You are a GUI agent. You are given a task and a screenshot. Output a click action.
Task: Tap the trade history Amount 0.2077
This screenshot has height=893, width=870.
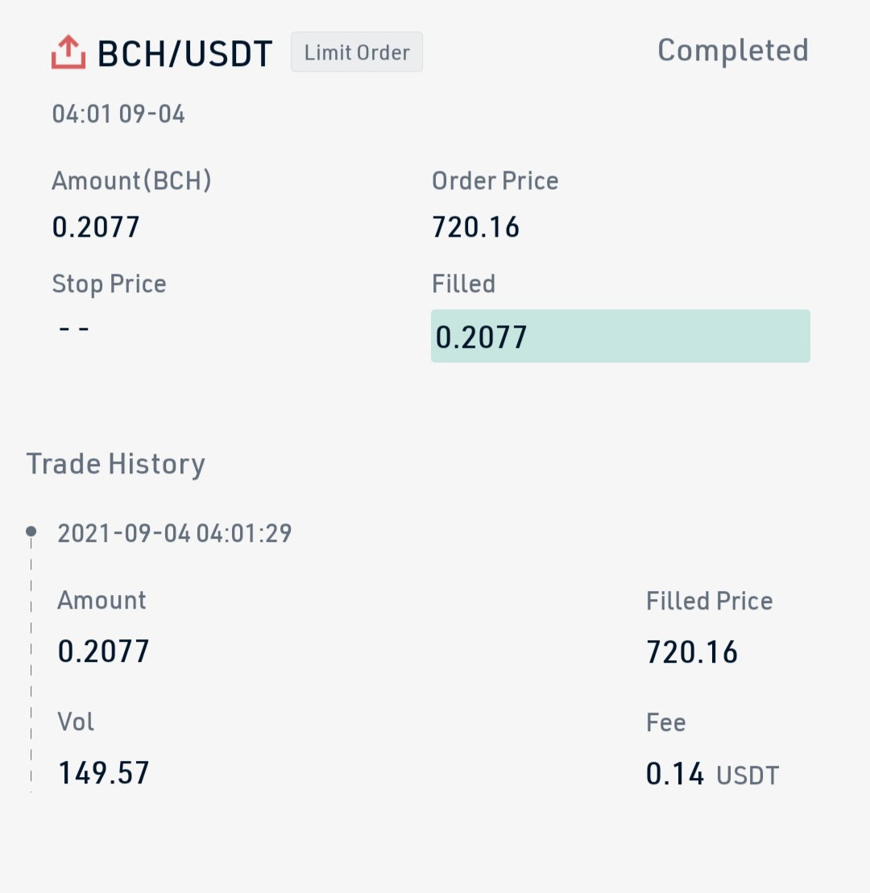tap(103, 651)
